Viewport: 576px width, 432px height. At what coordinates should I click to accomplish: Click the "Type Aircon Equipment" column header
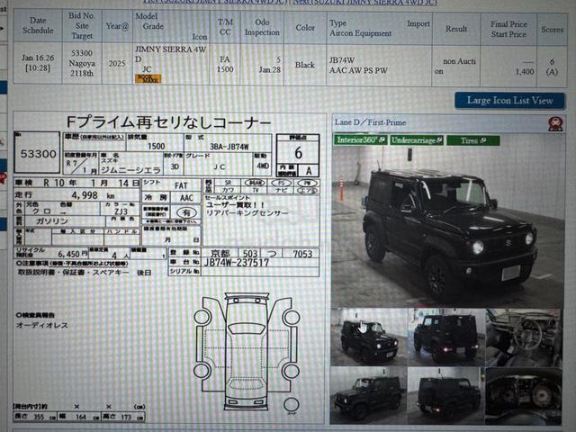(380, 28)
